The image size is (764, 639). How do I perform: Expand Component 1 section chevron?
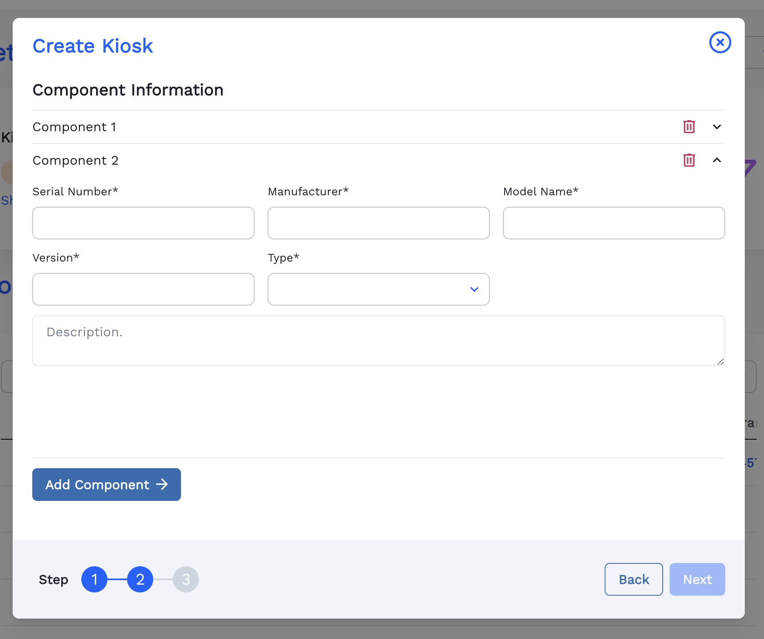(717, 127)
